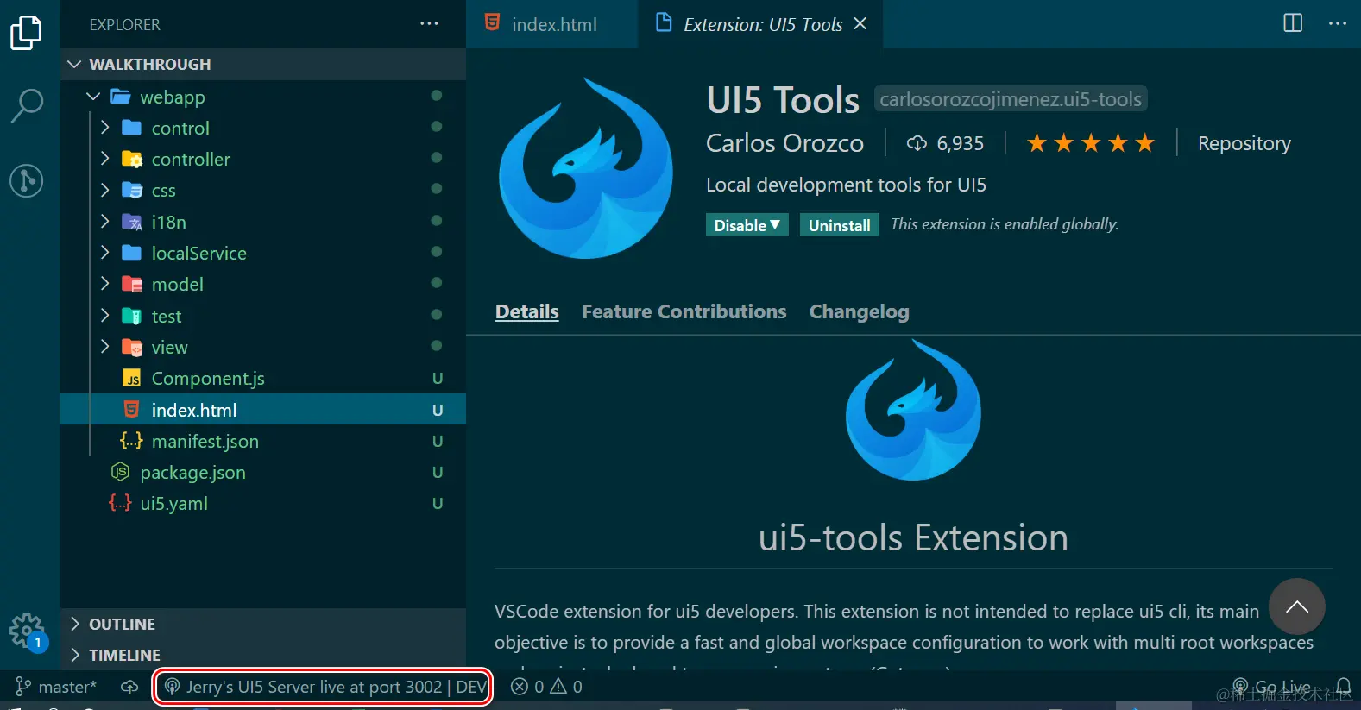
Task: Click the carlosorozcojimenez.ui5-tools identifier
Action: pos(1011,99)
